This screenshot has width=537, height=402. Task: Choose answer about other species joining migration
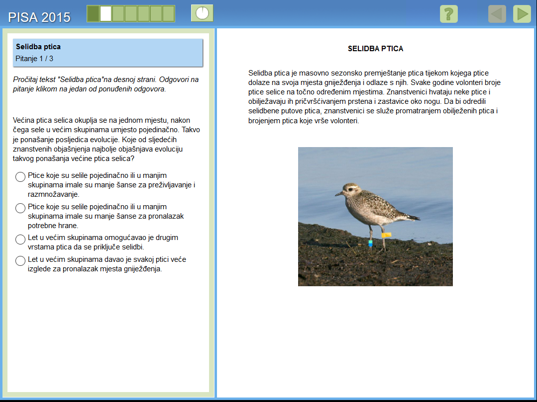(20, 240)
